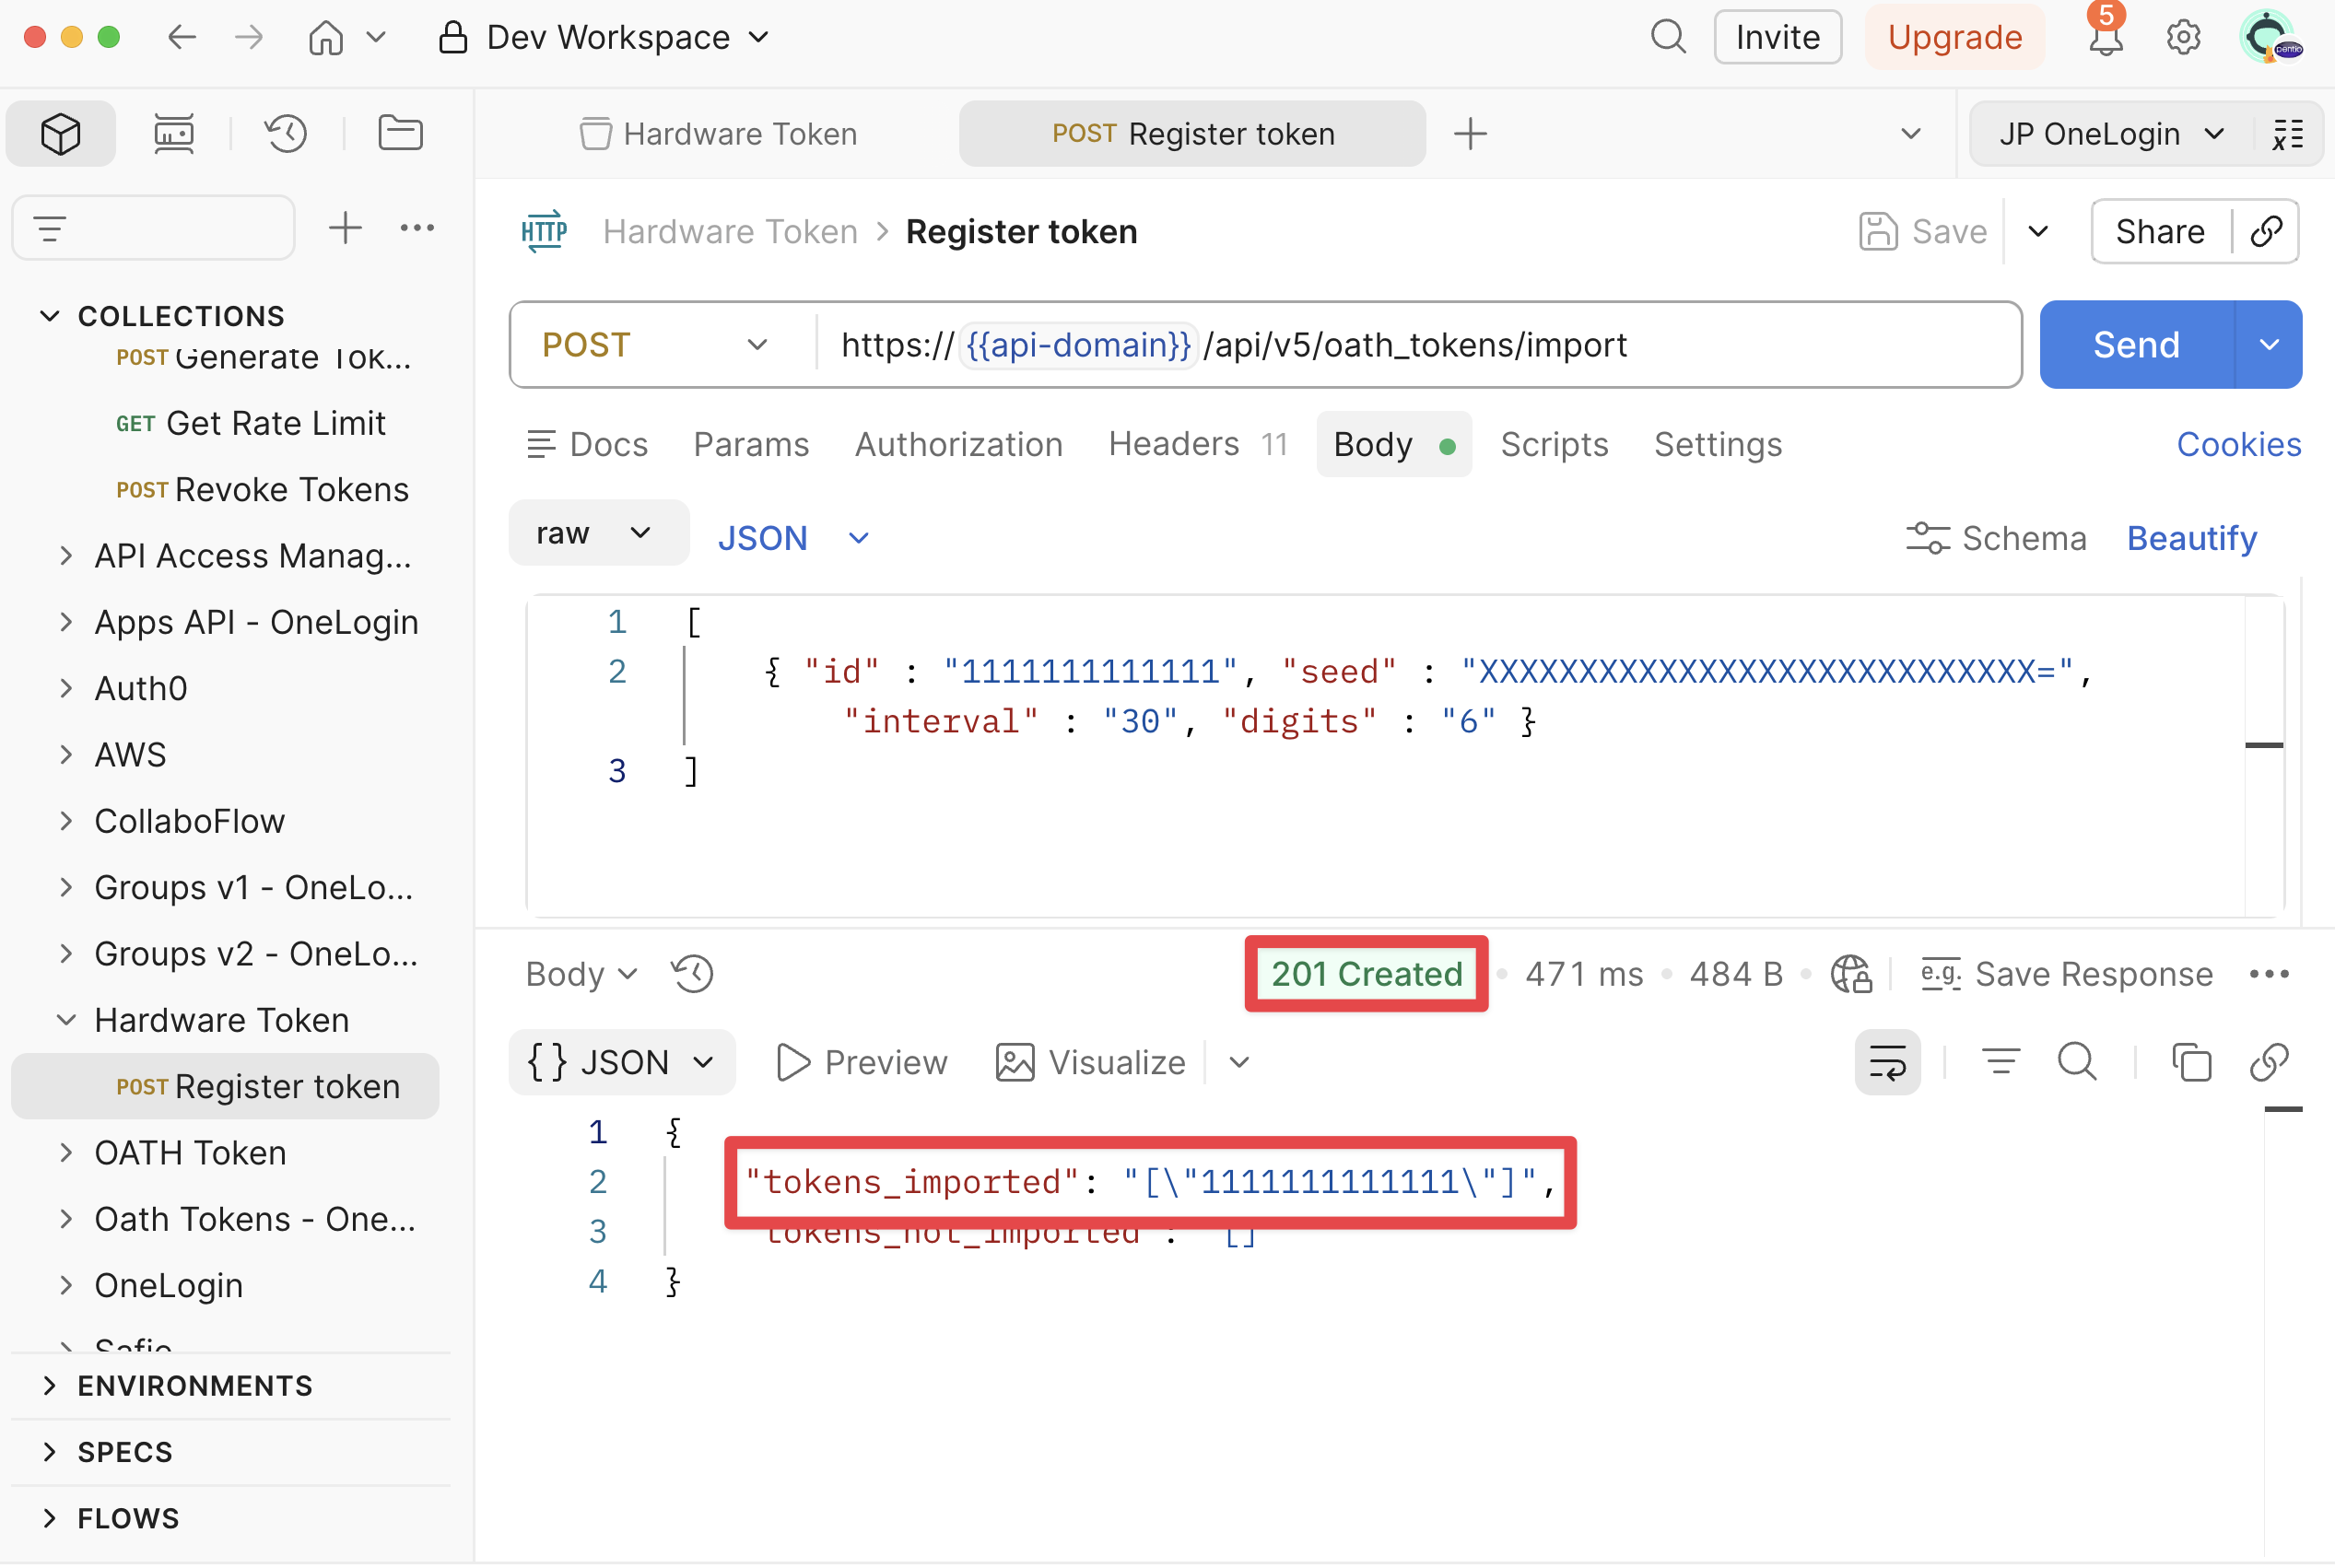Open the user avatar menu
The height and width of the screenshot is (1568, 2335).
tap(2270, 38)
